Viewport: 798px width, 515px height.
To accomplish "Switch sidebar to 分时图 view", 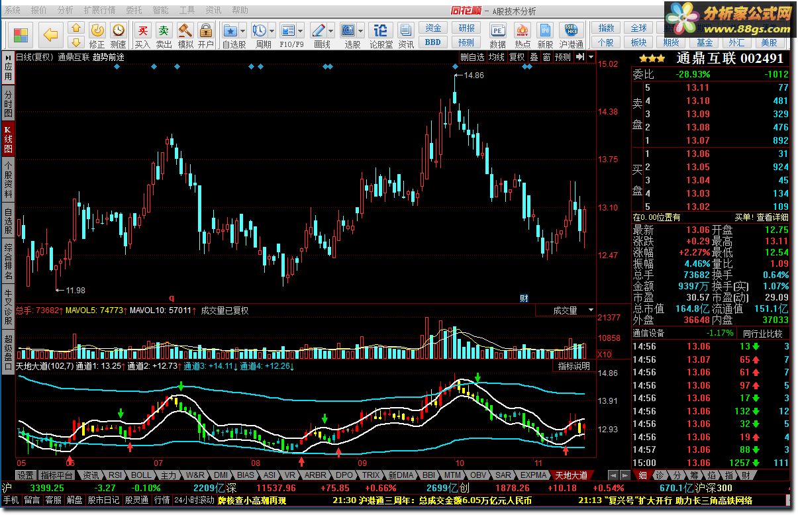I will pos(8,104).
